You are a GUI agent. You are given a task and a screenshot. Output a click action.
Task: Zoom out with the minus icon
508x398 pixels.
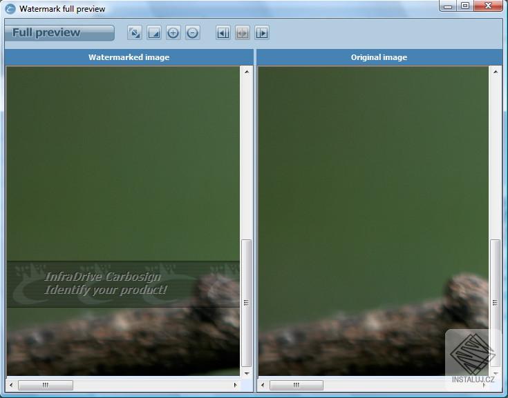tap(192, 32)
